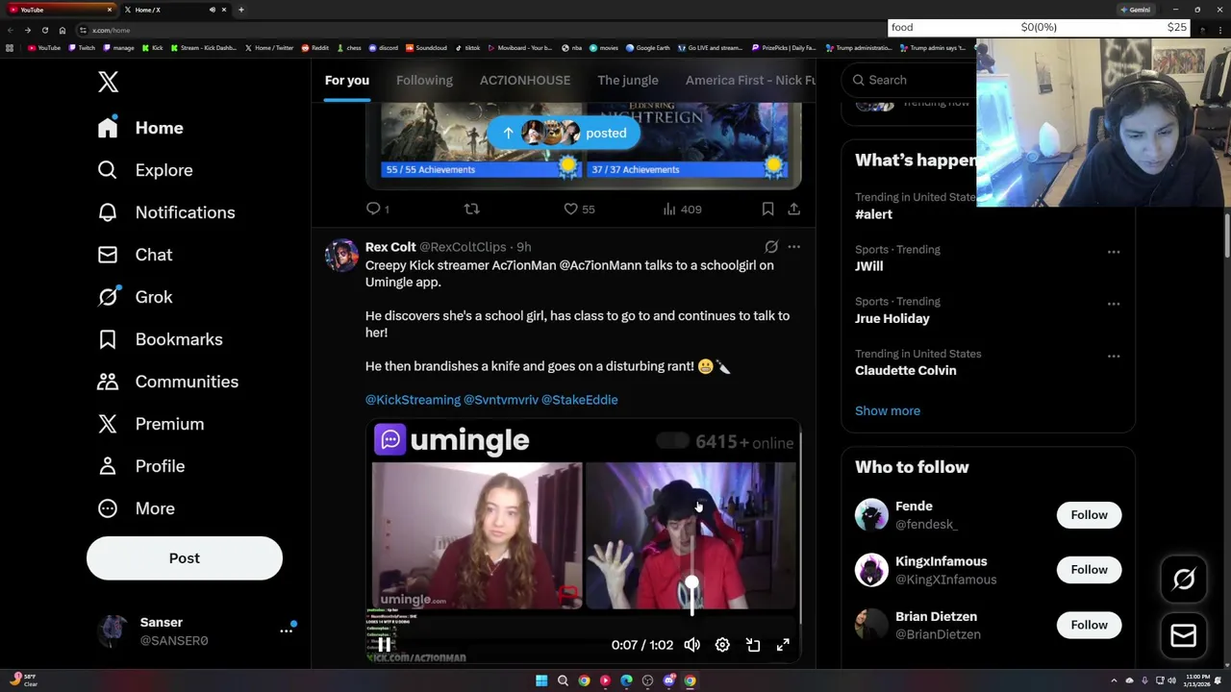
Task: Reload the page
Action: coord(44,30)
